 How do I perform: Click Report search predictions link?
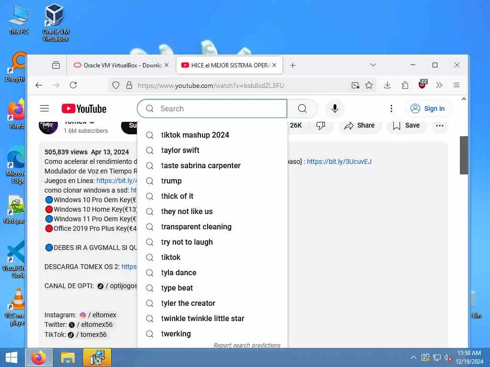coord(247,345)
